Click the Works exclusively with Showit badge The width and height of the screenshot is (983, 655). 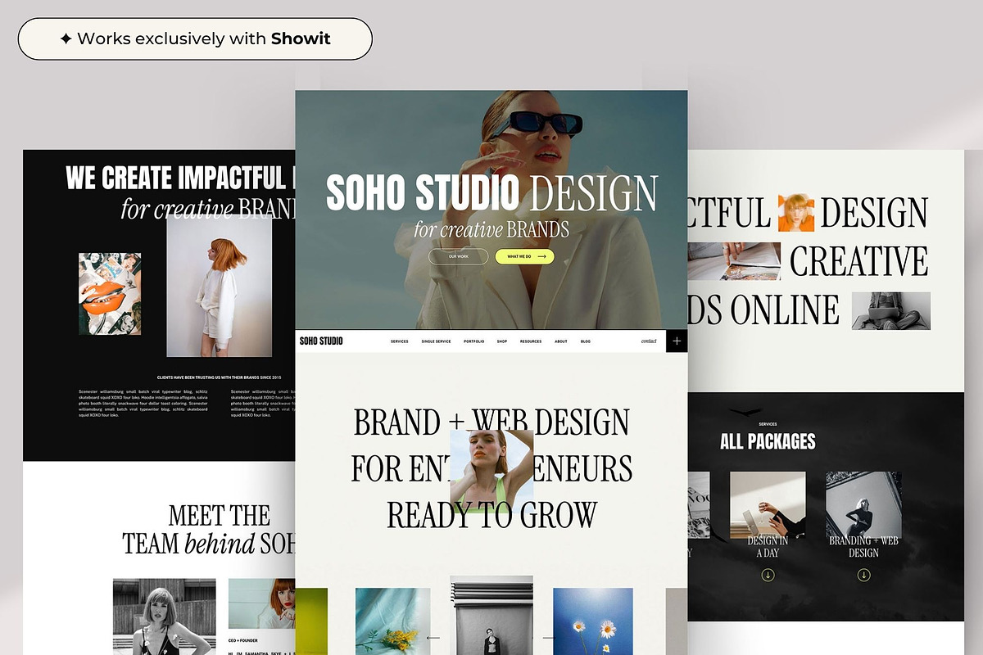point(195,38)
